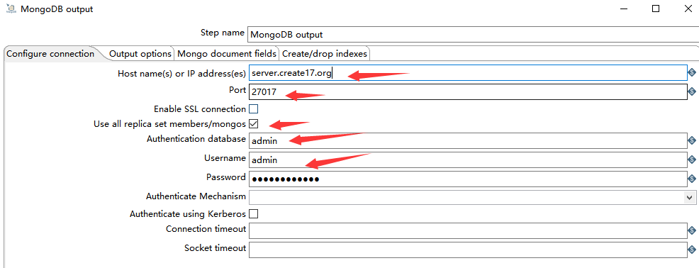Click variable icon beside Authentication database field

click(692, 140)
